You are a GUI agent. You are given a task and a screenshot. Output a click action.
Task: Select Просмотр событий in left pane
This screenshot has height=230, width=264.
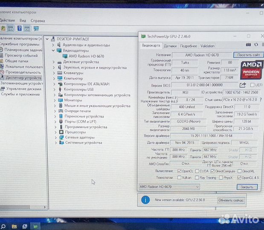coord(21,55)
